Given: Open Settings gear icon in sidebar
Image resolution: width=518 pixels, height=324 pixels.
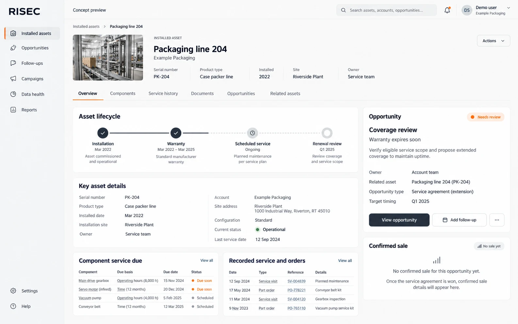Looking at the screenshot, I should click(13, 291).
